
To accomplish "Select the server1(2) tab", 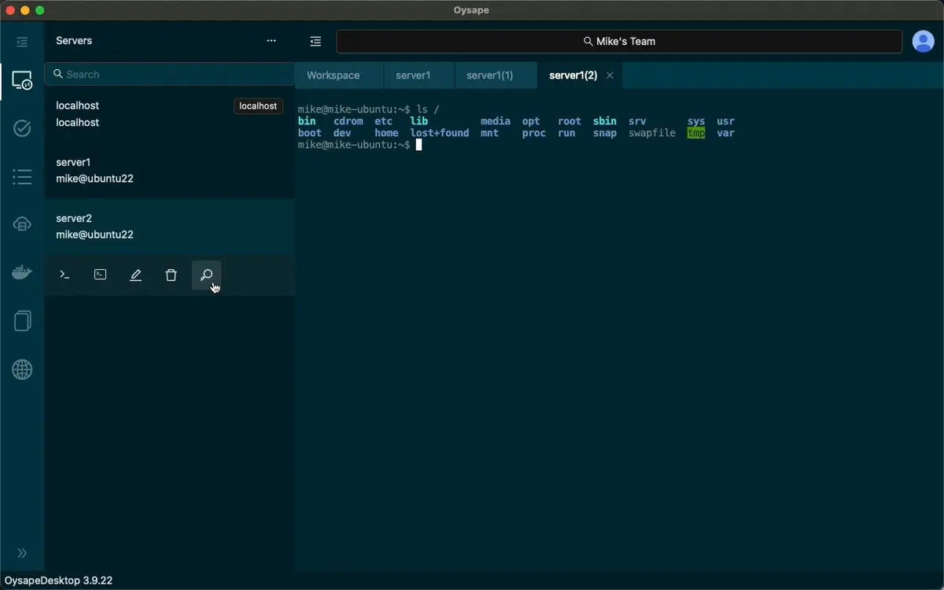I will [x=573, y=76].
